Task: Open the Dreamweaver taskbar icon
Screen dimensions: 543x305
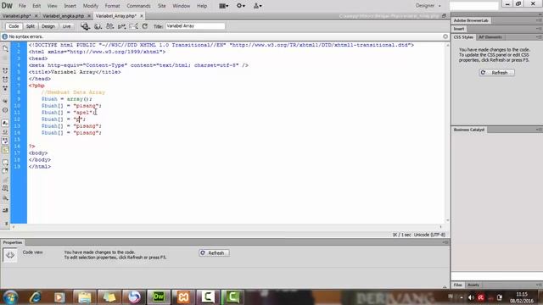Action: coord(159,297)
